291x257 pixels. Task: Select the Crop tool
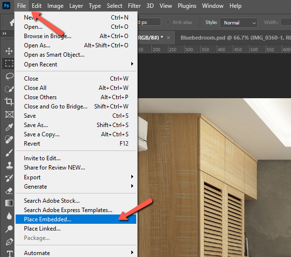point(9,102)
